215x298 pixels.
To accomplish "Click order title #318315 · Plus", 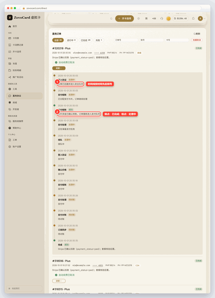I will 61,289.
